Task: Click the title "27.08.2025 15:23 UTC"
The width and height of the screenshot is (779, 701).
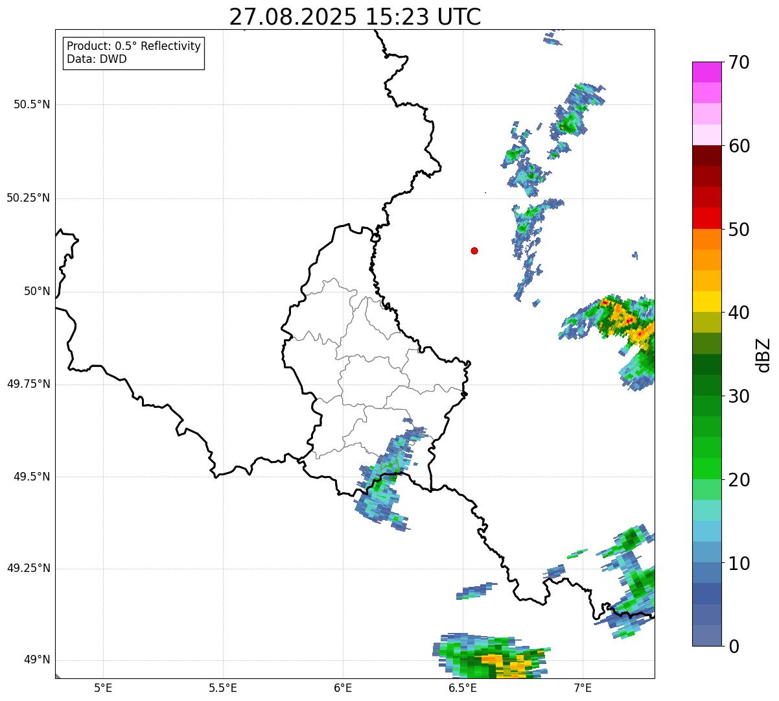Action: [x=355, y=17]
